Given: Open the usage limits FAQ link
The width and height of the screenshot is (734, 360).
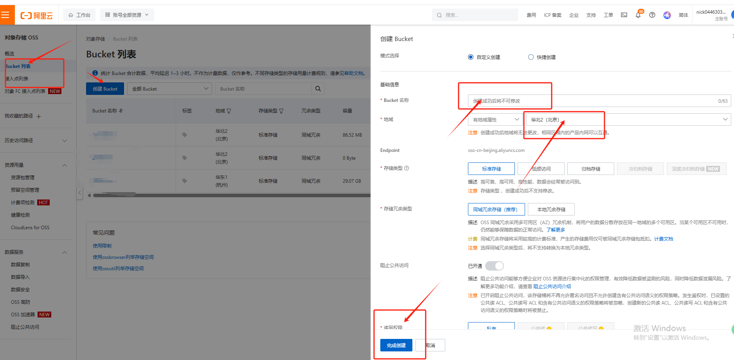Looking at the screenshot, I should pos(102,246).
